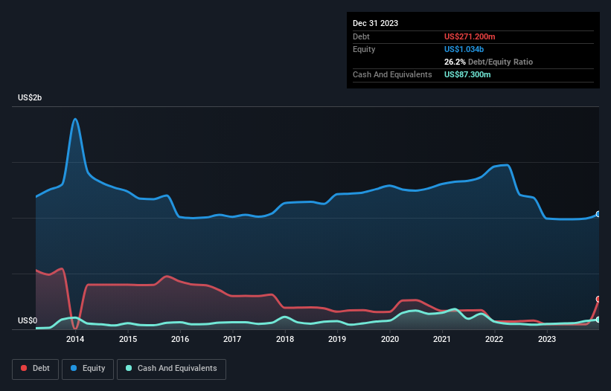Select the 2019 x-axis label
This screenshot has height=391, width=611.
pyautogui.click(x=337, y=339)
